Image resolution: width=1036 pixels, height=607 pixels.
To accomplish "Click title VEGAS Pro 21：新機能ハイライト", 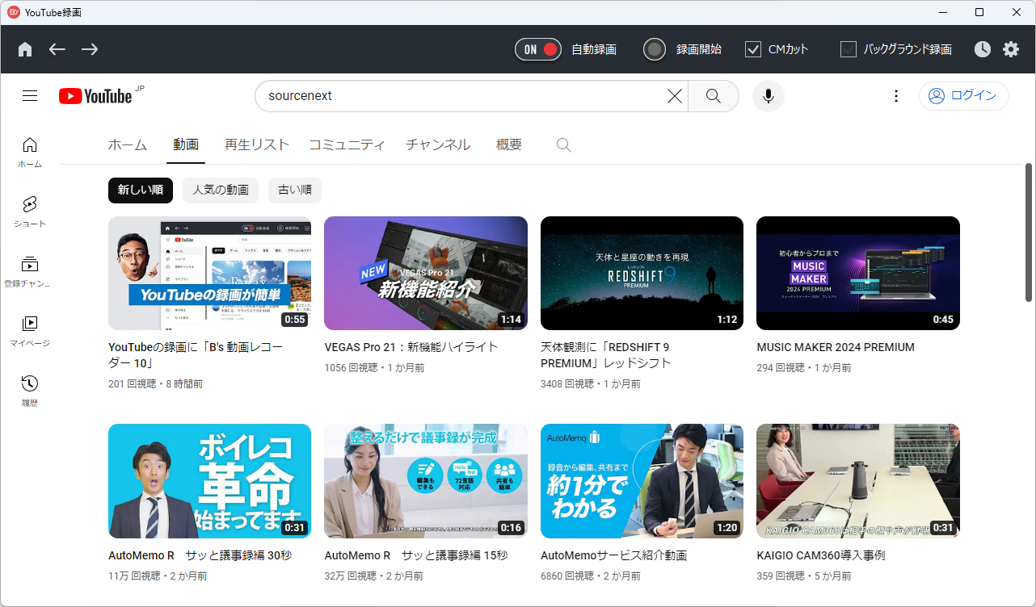I will 411,347.
